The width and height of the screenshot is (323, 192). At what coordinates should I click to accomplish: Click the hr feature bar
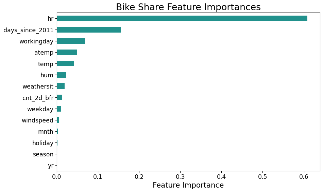[x=182, y=18]
